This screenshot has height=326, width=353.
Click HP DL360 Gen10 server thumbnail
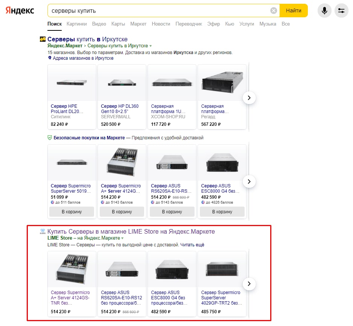[x=122, y=83]
